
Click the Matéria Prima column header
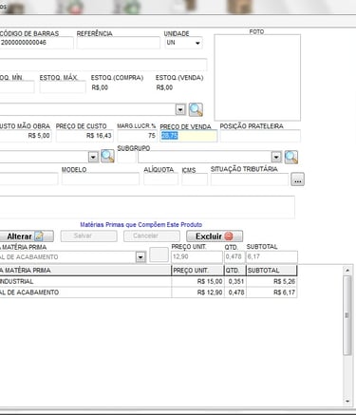(x=85, y=271)
